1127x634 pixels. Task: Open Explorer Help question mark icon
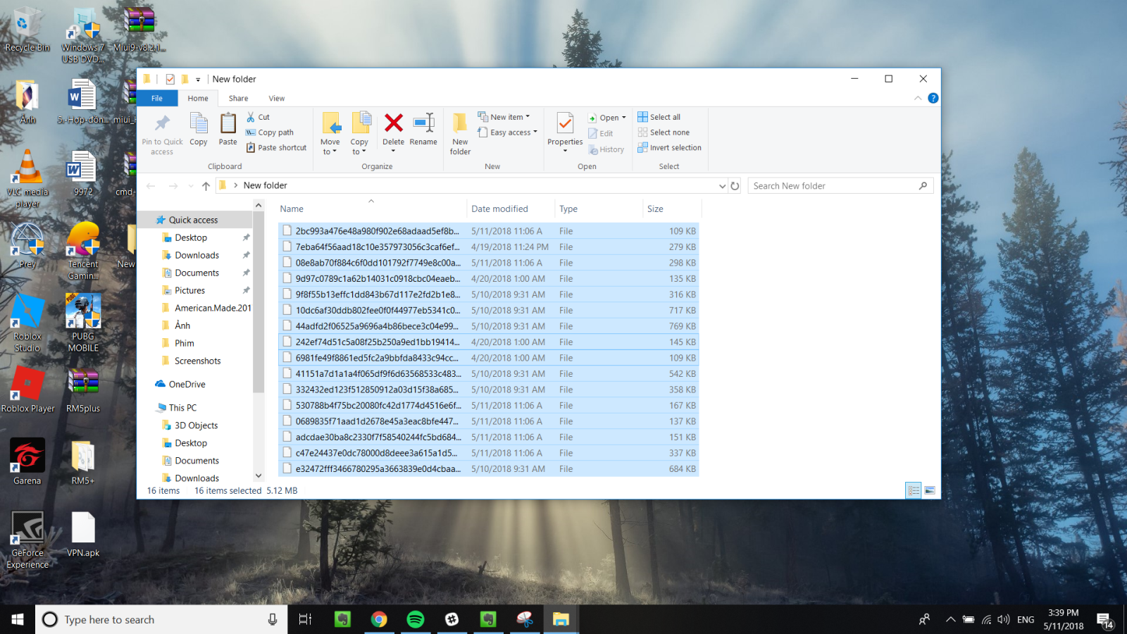pos(933,99)
